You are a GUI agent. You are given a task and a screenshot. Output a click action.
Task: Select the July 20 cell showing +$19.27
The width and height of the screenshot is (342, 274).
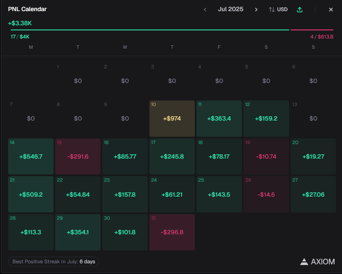point(313,156)
